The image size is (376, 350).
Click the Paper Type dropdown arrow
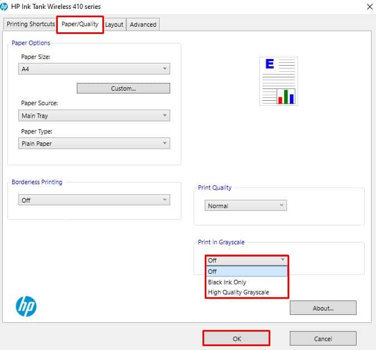(x=165, y=143)
